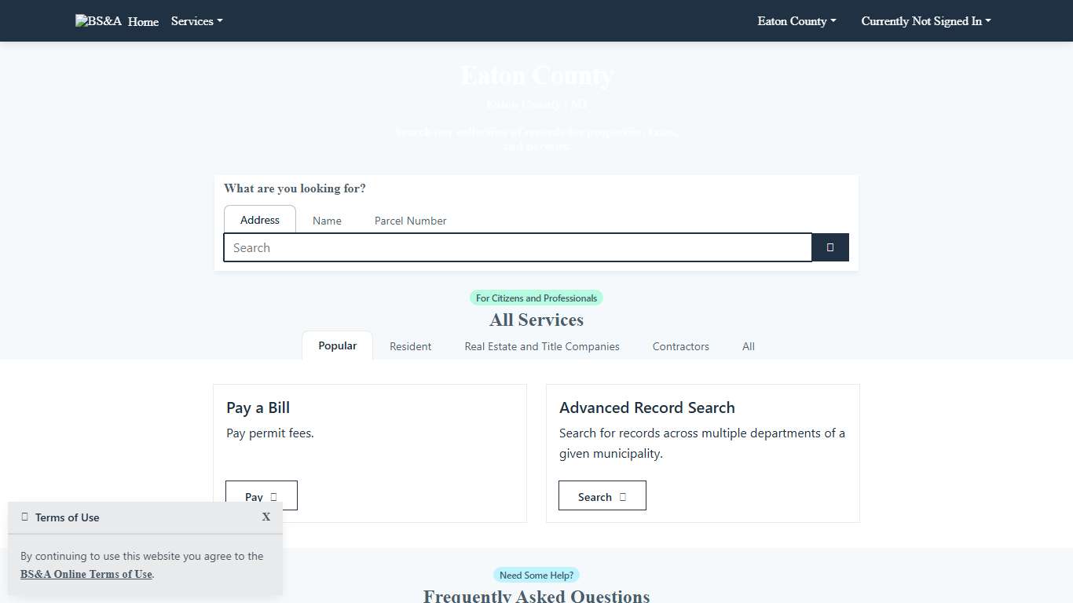The width and height of the screenshot is (1073, 603).
Task: Click Search button under Advanced Record Search
Action: pyautogui.click(x=602, y=496)
